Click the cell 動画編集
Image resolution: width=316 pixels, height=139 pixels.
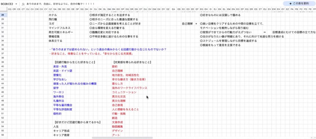click(x=118, y=127)
